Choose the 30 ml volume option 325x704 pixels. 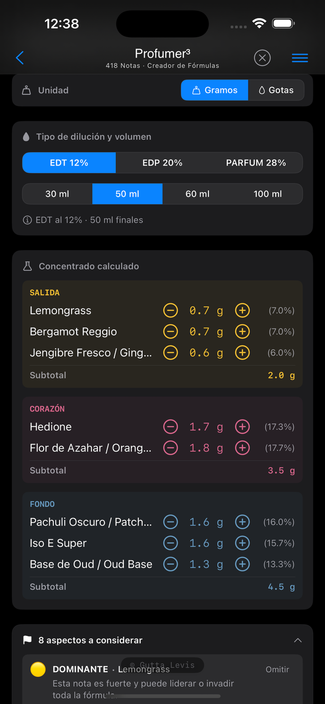pyautogui.click(x=57, y=194)
